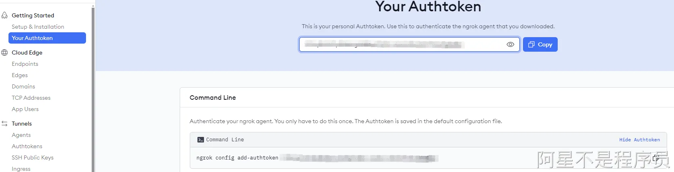674x172 pixels.
Task: Collapse the Cloud Edge section
Action: 27,52
